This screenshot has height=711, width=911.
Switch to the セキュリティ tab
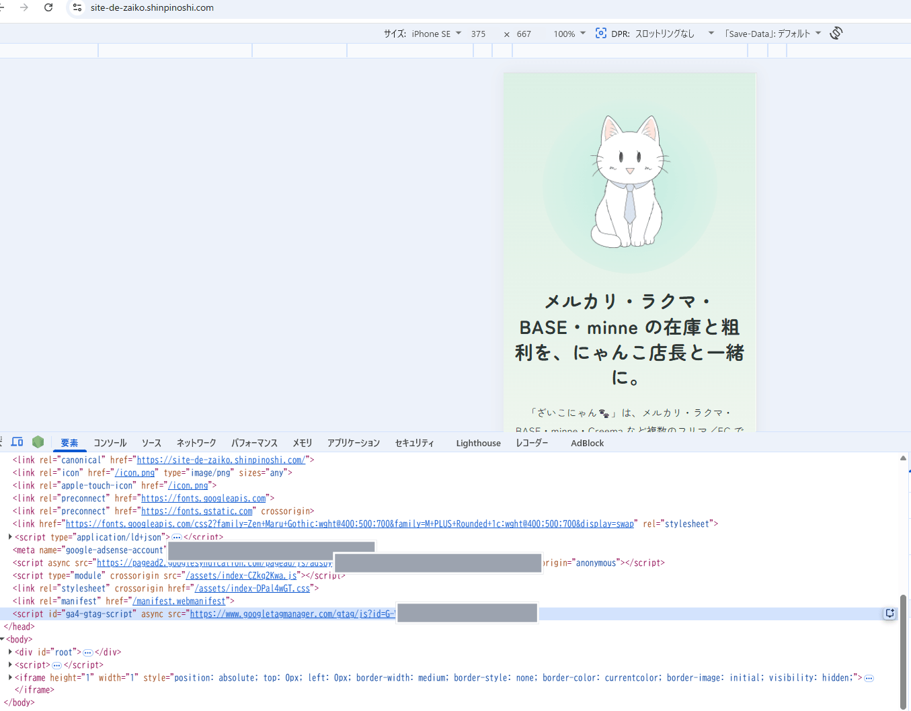tap(414, 443)
